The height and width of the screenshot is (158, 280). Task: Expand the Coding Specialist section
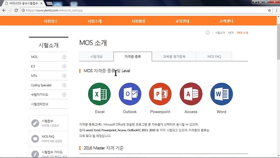click(x=64, y=85)
